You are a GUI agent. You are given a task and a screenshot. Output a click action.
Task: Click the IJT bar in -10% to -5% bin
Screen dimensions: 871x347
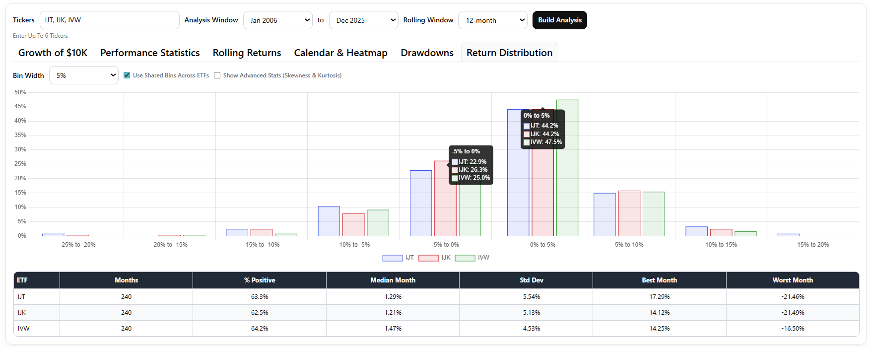(329, 221)
